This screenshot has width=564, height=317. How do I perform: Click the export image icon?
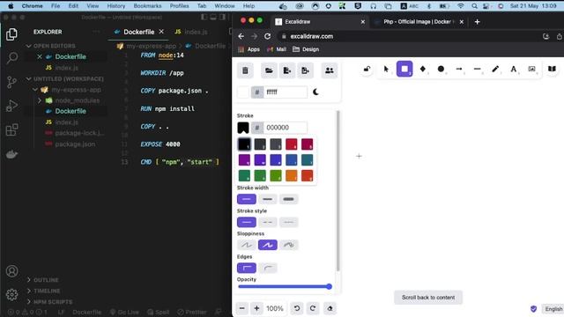pos(306,70)
